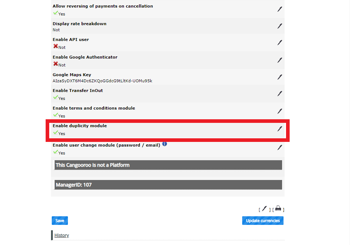The width and height of the screenshot is (350, 245).
Task: Click info icon next to password / email
Action: (165, 144)
